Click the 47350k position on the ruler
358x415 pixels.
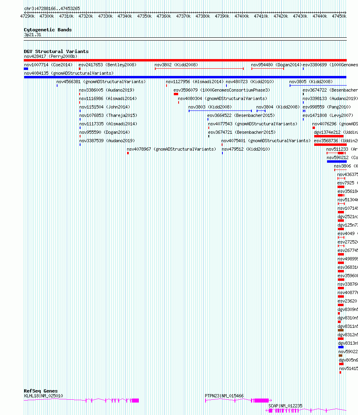144,16
